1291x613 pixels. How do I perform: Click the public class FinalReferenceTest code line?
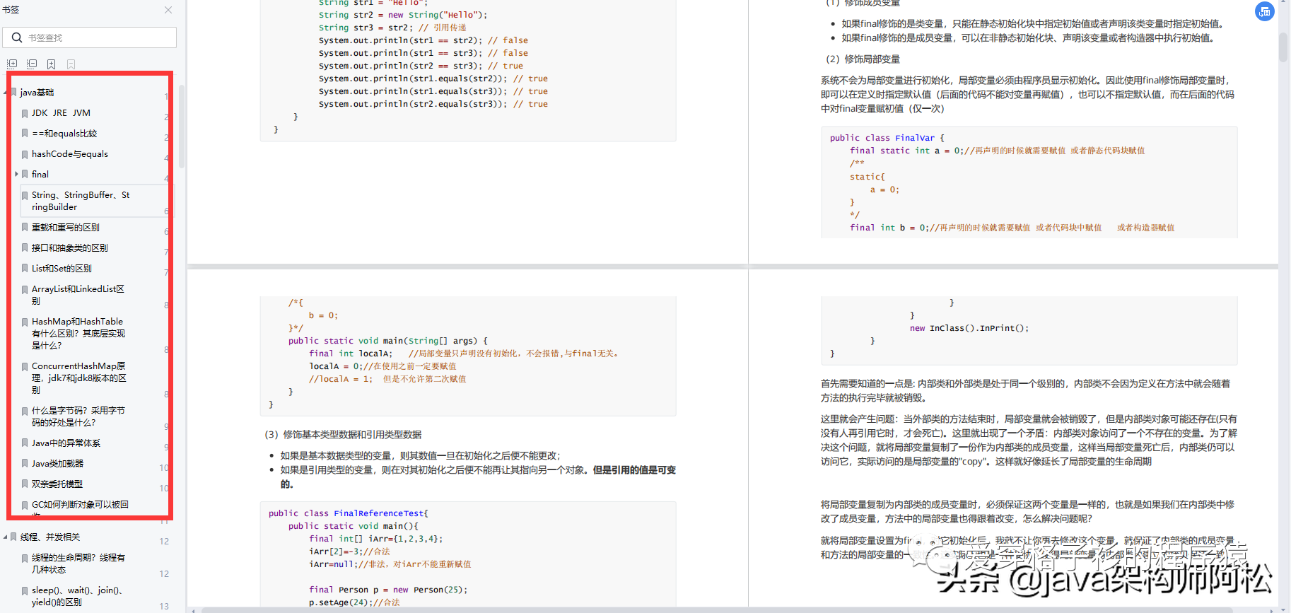348,513
